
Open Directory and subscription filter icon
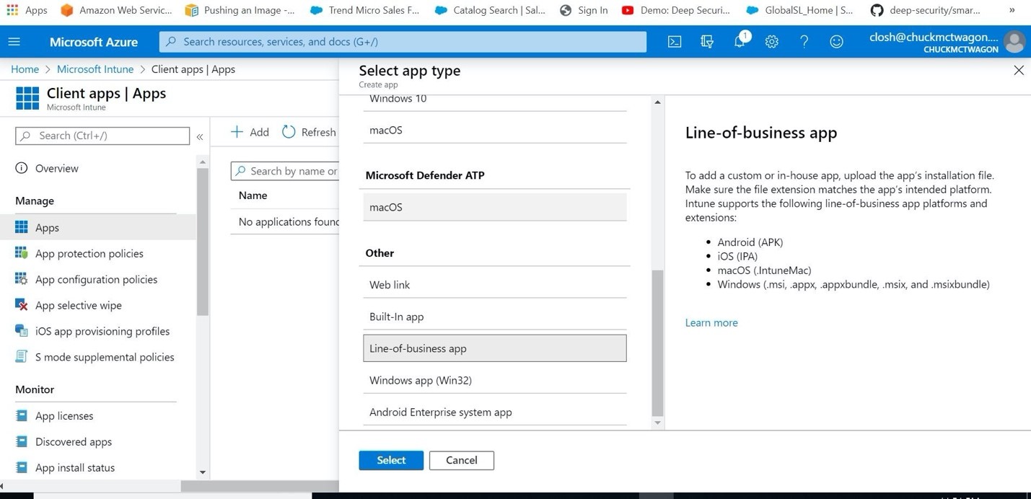[x=707, y=42]
